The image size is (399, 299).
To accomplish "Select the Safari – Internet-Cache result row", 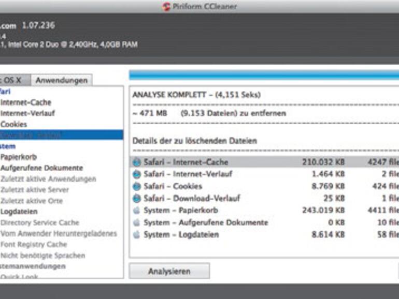I will point(264,162).
